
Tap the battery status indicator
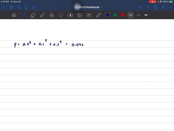[171, 2]
